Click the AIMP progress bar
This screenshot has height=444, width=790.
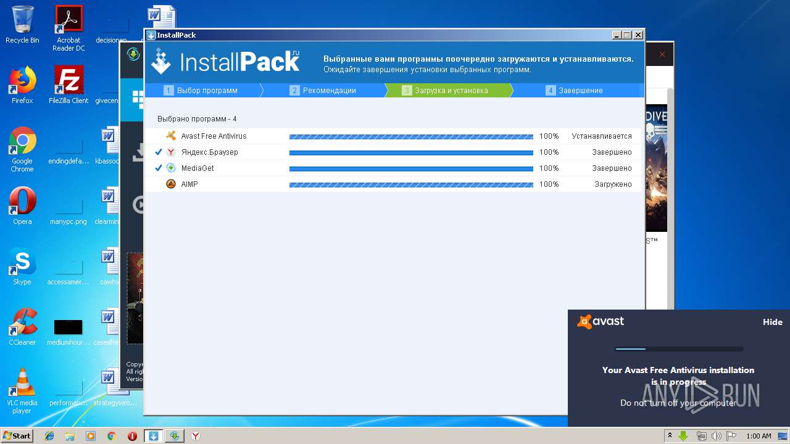coord(411,184)
